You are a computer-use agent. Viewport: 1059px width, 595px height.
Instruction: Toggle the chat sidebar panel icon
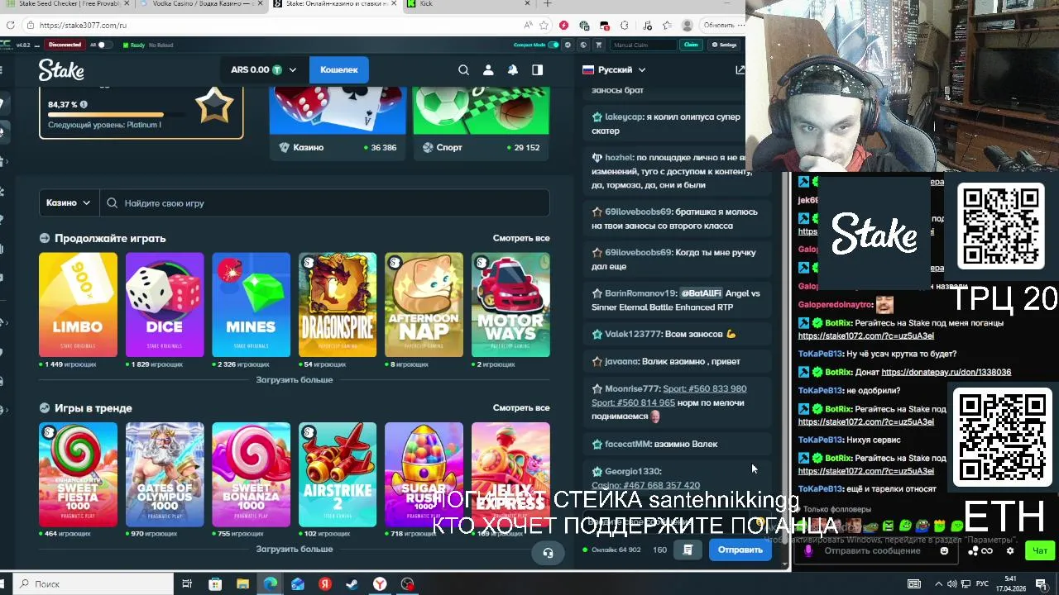(537, 70)
